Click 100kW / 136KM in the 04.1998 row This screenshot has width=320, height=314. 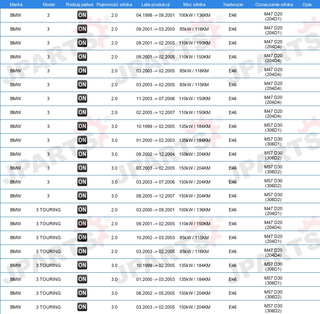pyautogui.click(x=194, y=15)
